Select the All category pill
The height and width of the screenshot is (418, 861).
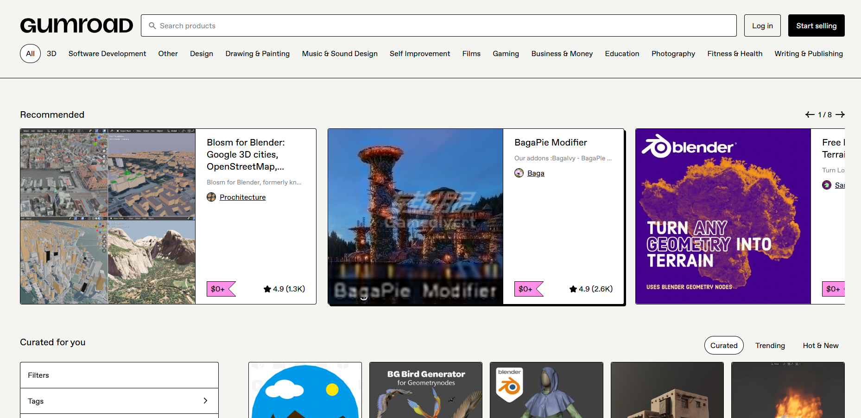point(30,54)
